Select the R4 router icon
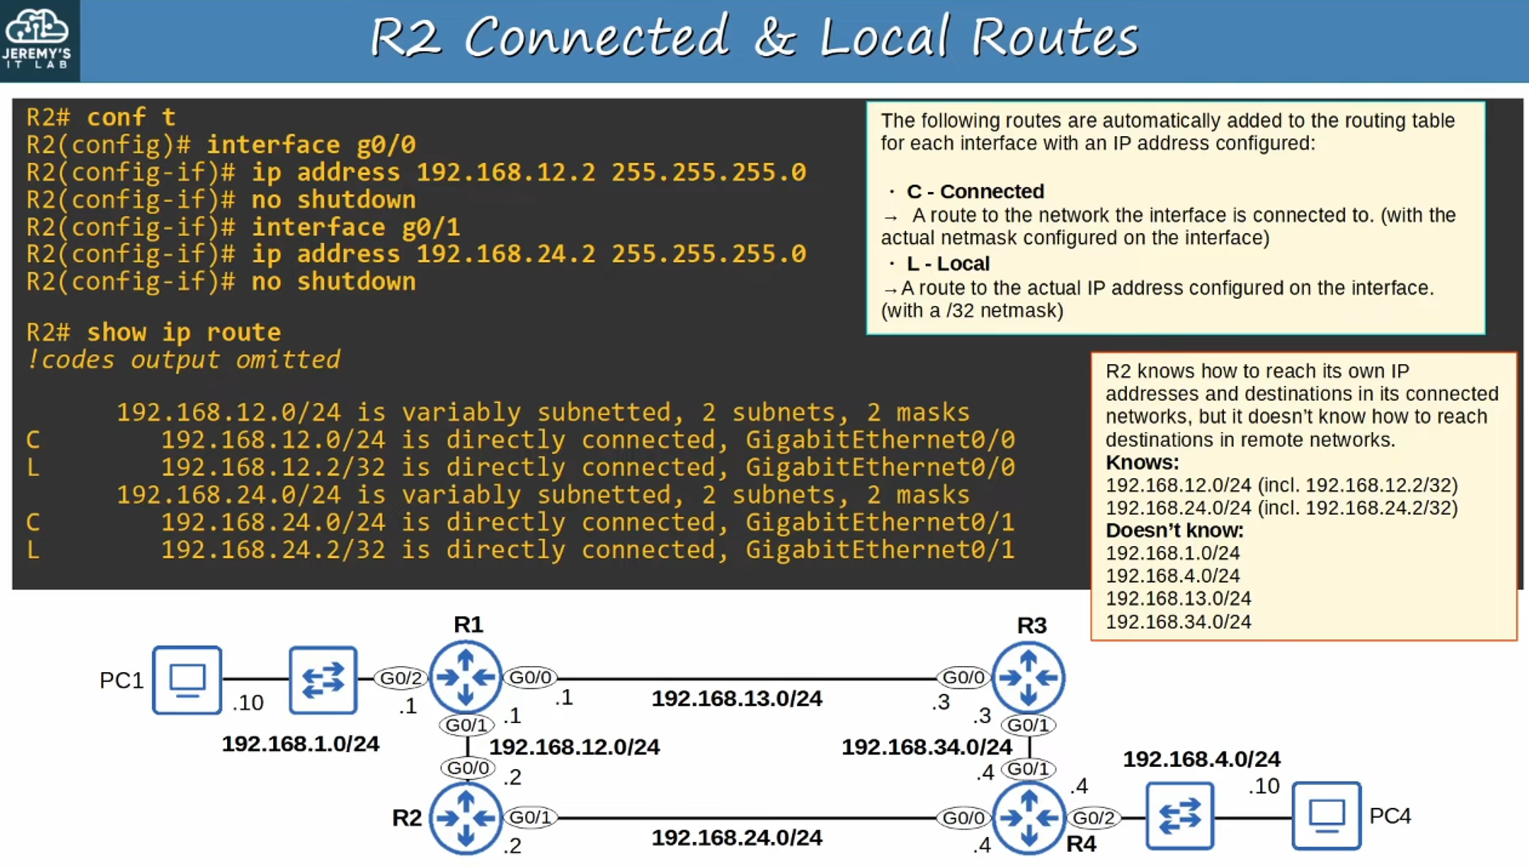This screenshot has height=867, width=1529. 1028,818
